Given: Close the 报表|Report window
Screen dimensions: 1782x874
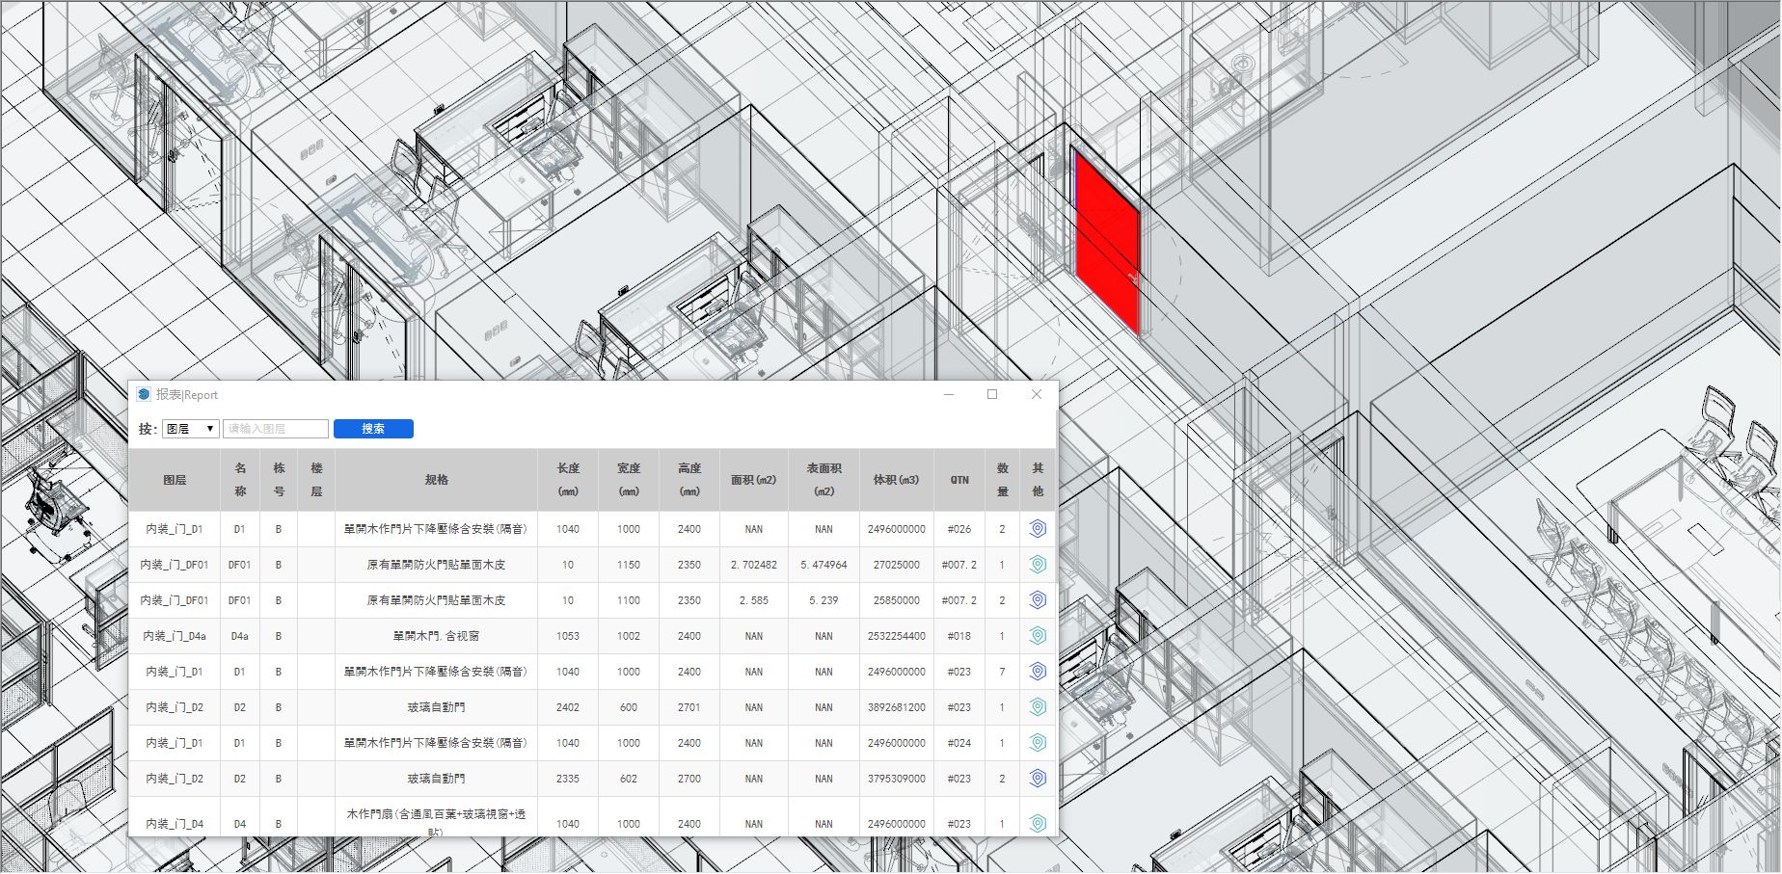Looking at the screenshot, I should coord(1037,394).
